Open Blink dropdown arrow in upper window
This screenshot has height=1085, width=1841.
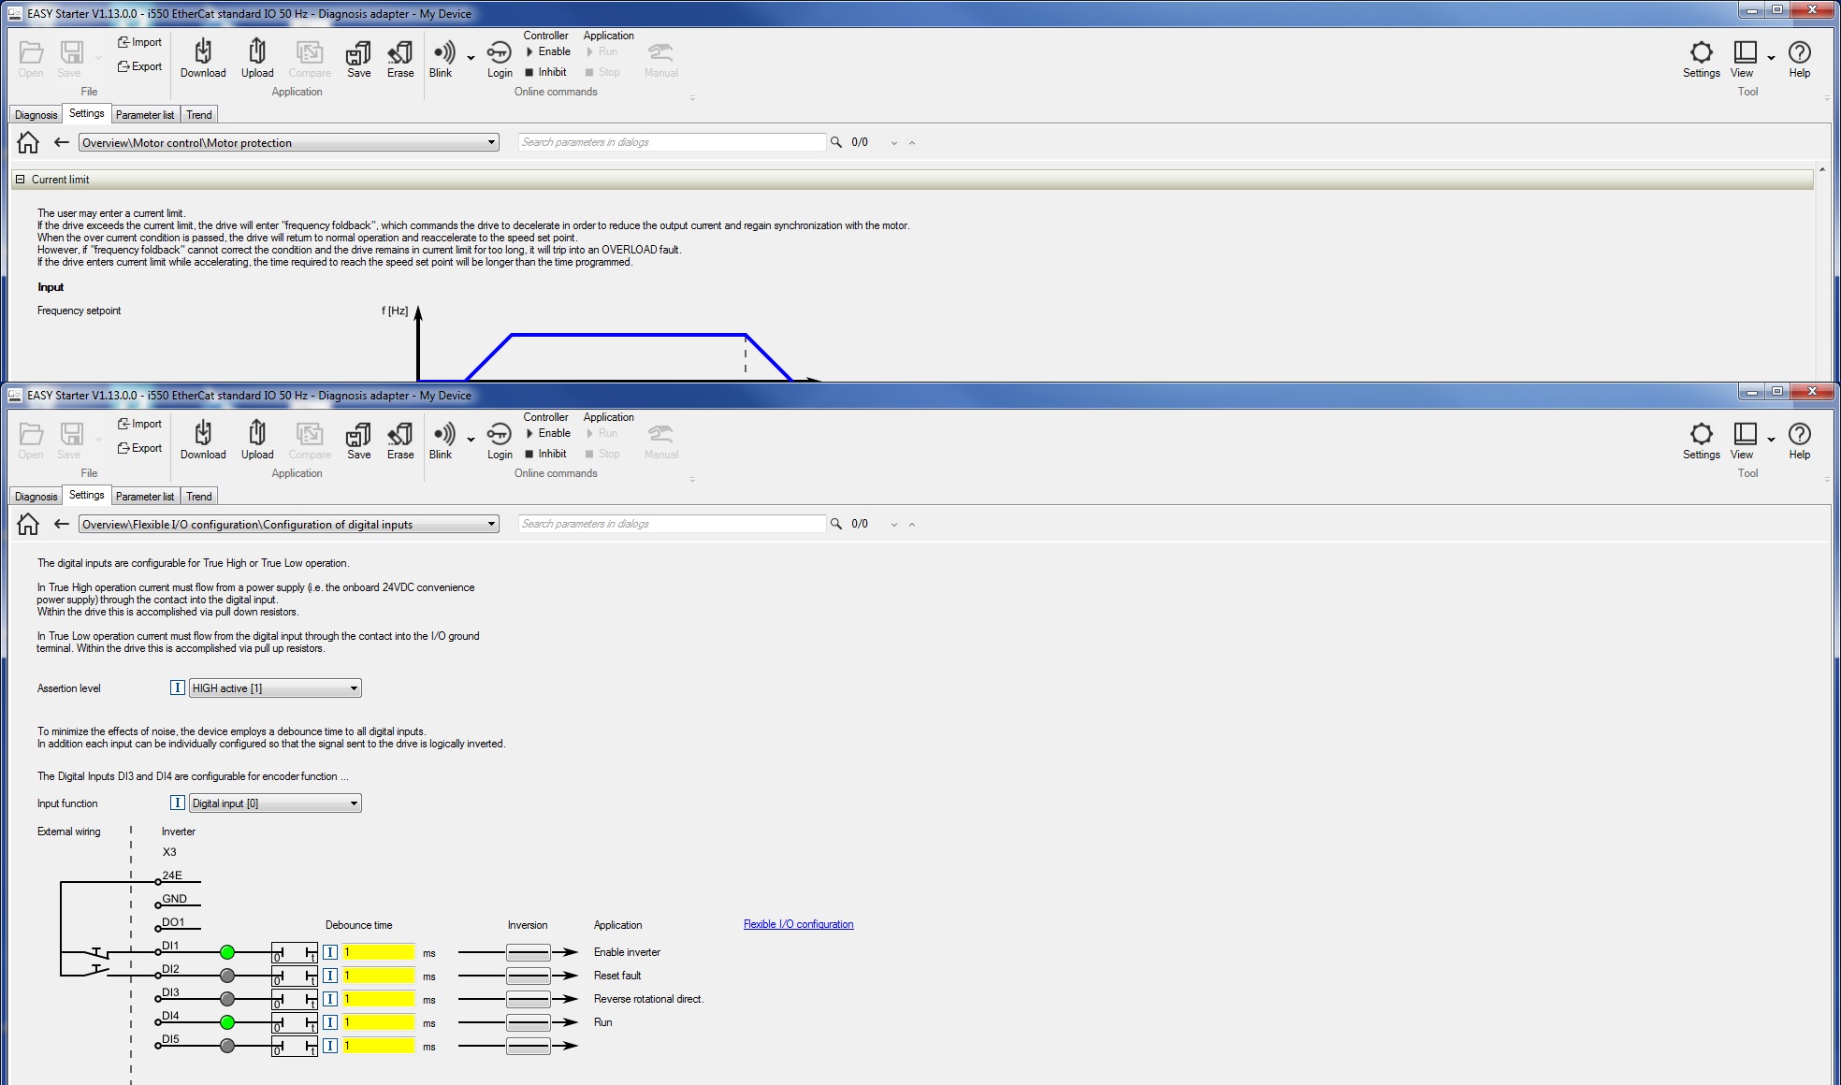[471, 58]
